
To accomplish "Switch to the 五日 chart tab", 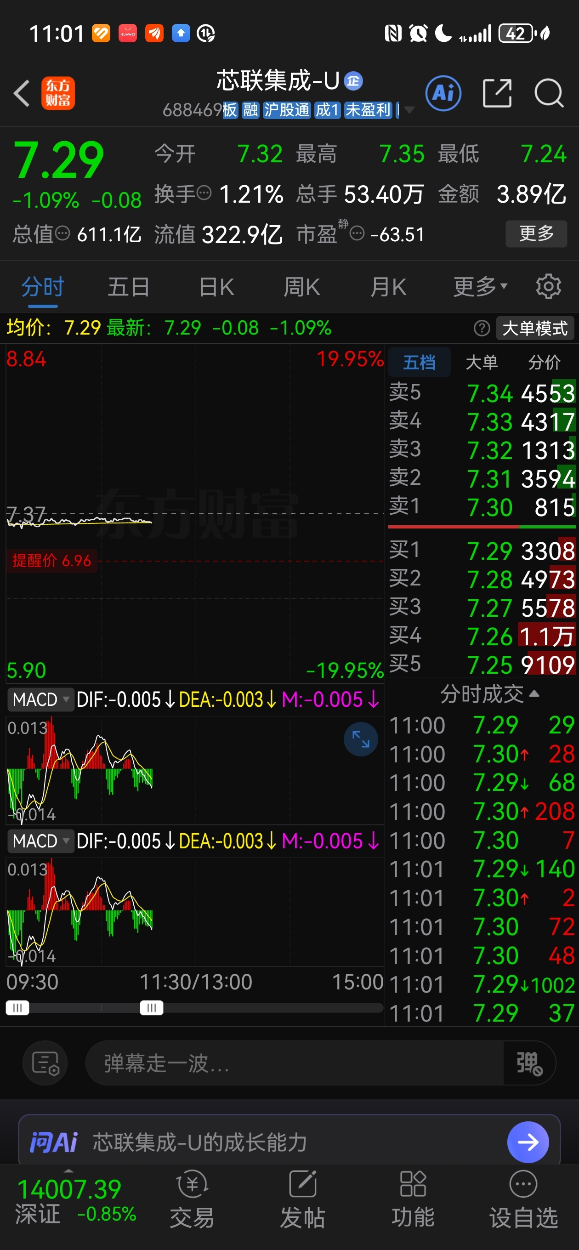I will (x=129, y=287).
